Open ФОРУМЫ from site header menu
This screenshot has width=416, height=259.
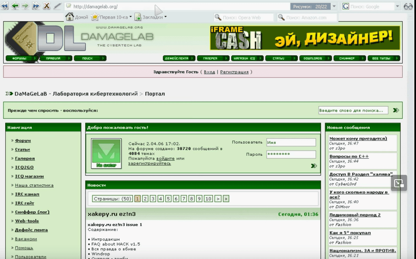tap(22, 58)
